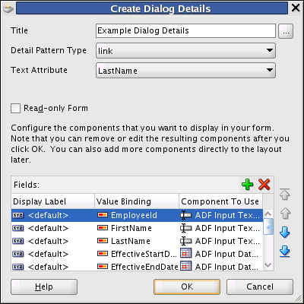The height and width of the screenshot is (304, 304).
Task: Click input text icon in FirstName row
Action: click(185, 228)
